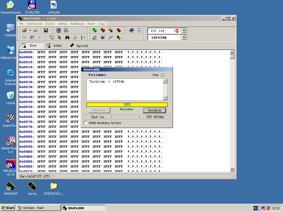
Task: Click scroll down arrow in the dialog log box
Action: (x=165, y=98)
